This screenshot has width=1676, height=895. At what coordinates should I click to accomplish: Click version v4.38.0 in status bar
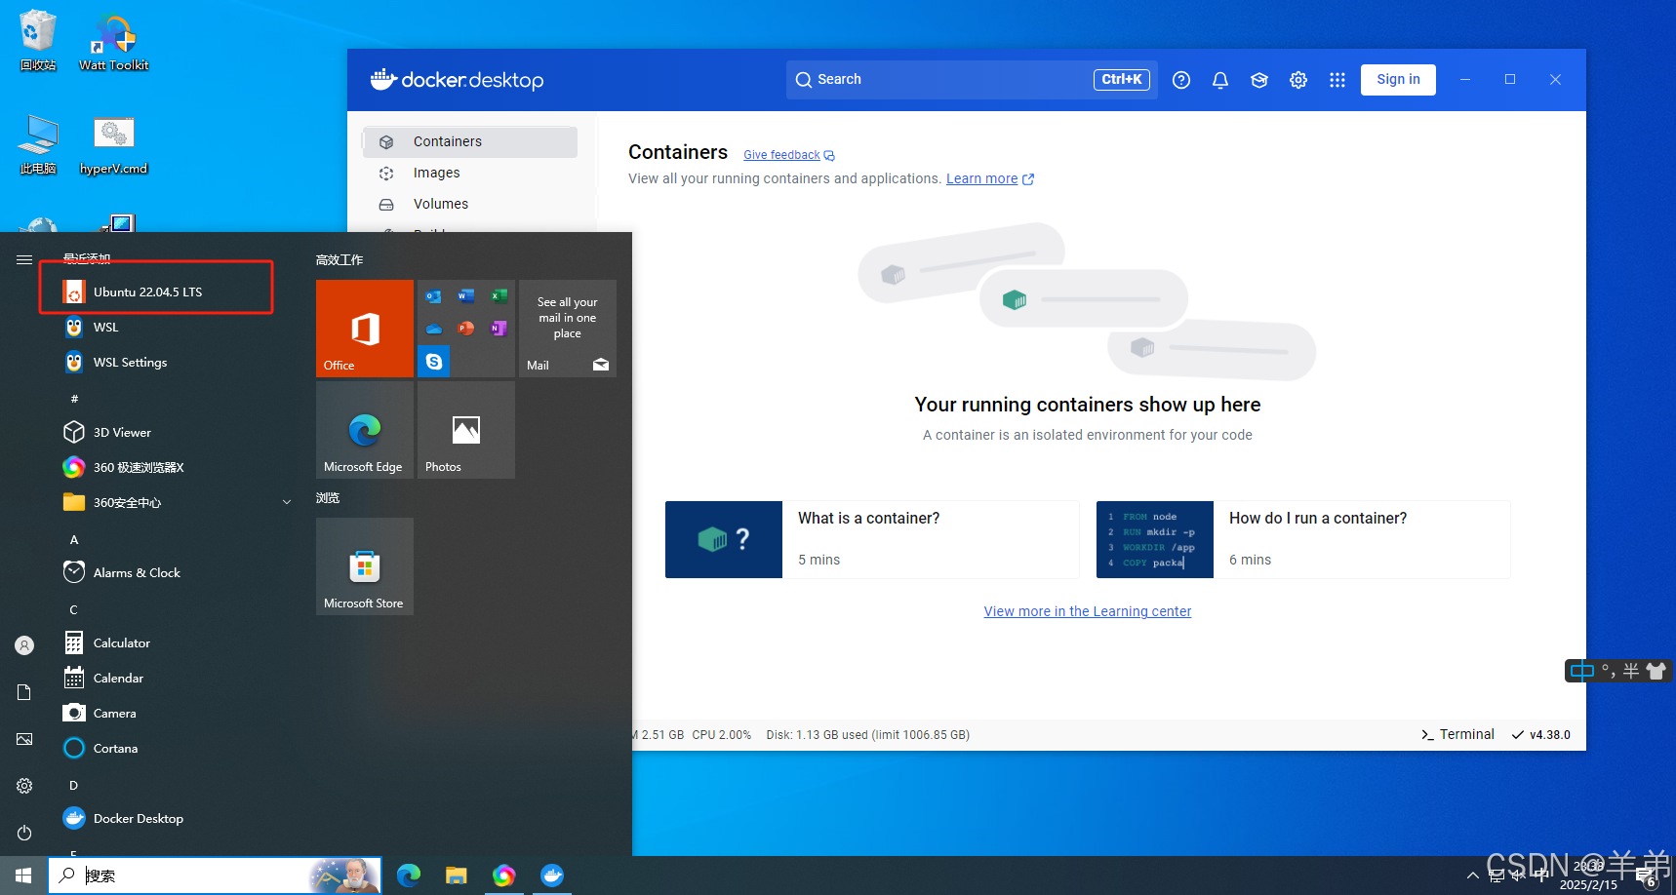pos(1541,735)
